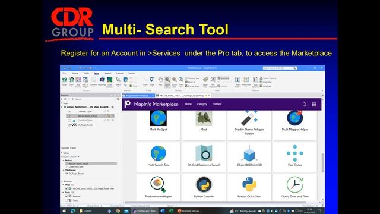Viewport: 380px width, 214px height.
Task: Open the Mask tool card
Action: (x=204, y=125)
